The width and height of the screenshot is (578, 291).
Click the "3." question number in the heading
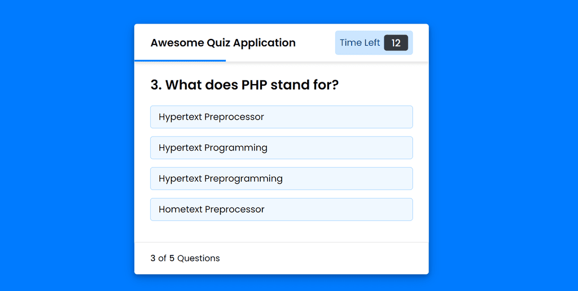156,85
